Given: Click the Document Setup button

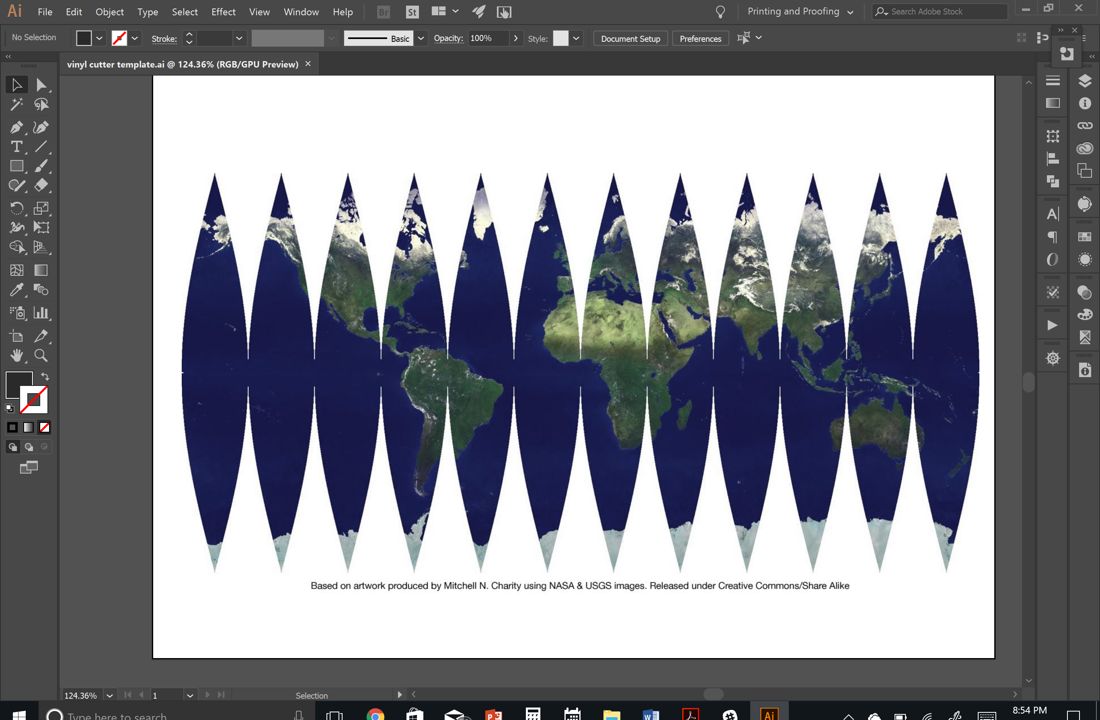Looking at the screenshot, I should point(630,39).
